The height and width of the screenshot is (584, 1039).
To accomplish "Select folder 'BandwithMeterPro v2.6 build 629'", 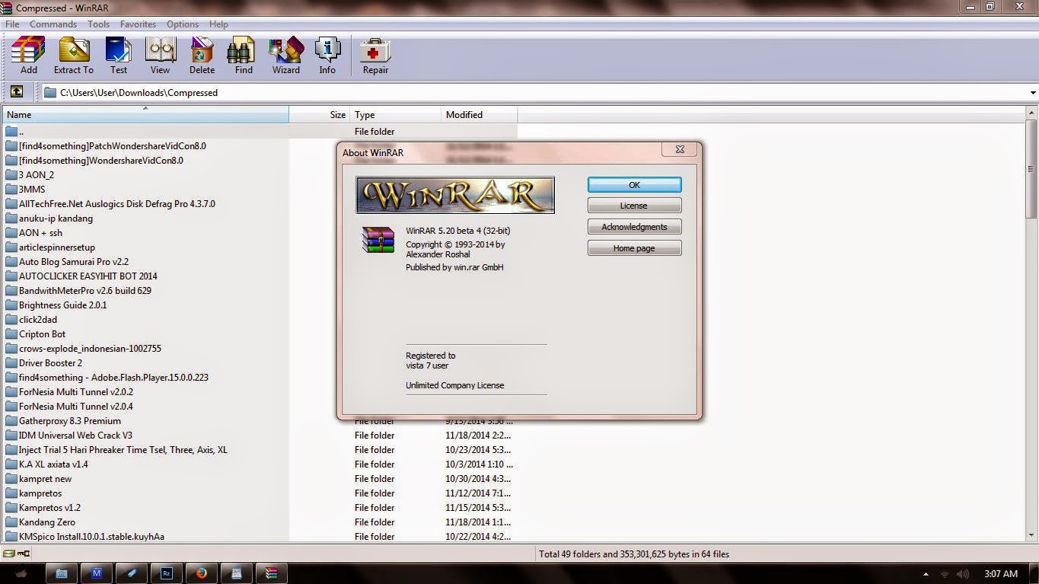I will click(x=85, y=291).
